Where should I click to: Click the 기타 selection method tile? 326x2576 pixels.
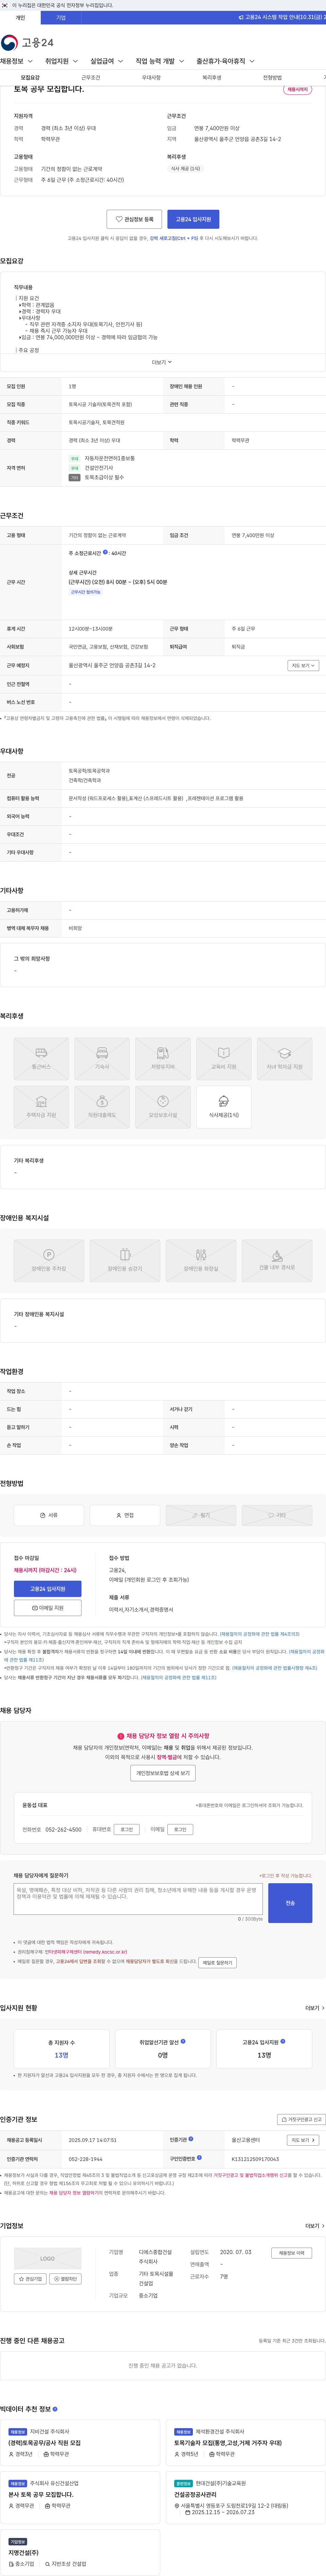tap(277, 1515)
